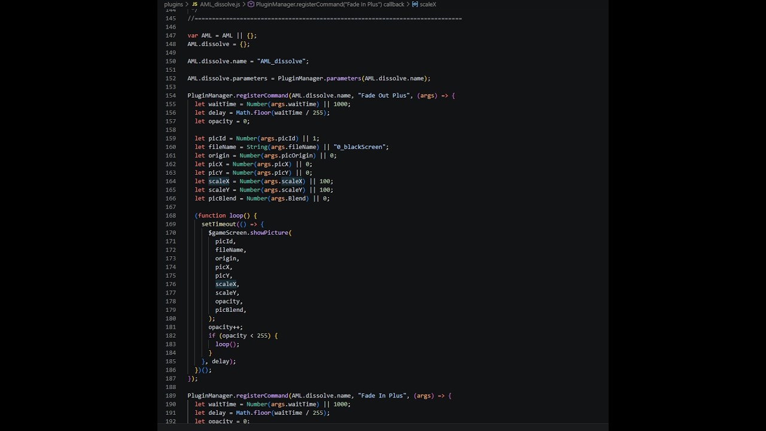This screenshot has height=431, width=766.
Task: Click line number 176 in gutter
Action: [171, 284]
